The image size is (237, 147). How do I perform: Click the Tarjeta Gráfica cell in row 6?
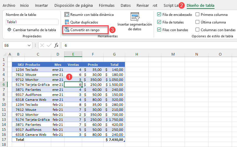38,85
